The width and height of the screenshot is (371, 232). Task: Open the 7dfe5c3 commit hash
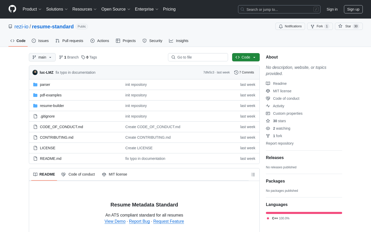(x=209, y=72)
